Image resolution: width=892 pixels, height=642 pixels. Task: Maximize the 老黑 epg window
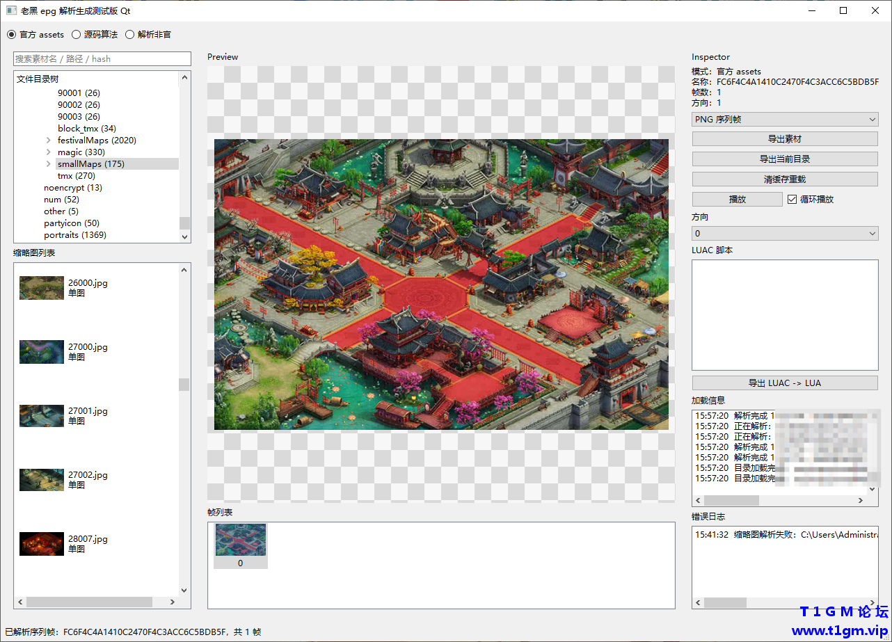pos(843,10)
